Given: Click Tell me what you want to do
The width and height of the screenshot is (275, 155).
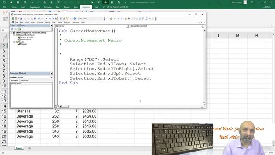Looking at the screenshot, I should pyautogui.click(x=117, y=7).
